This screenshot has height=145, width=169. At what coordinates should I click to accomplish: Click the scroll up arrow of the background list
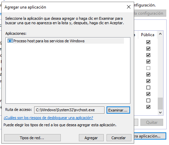pos(160,34)
